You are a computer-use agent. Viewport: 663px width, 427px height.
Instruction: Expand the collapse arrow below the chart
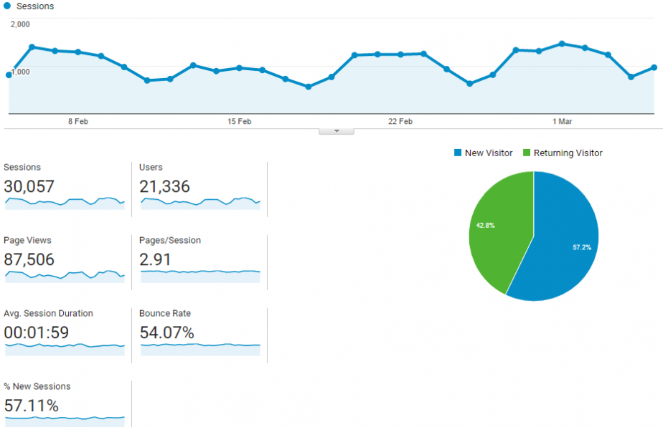pos(336,131)
